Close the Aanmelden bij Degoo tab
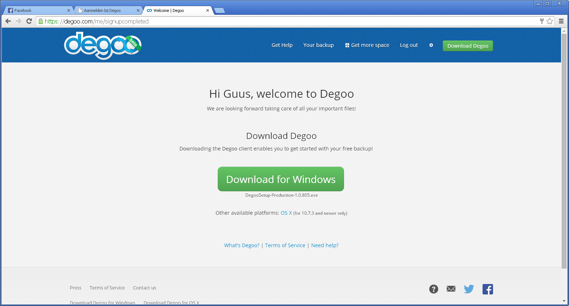The width and height of the screenshot is (569, 306). pyautogui.click(x=138, y=10)
